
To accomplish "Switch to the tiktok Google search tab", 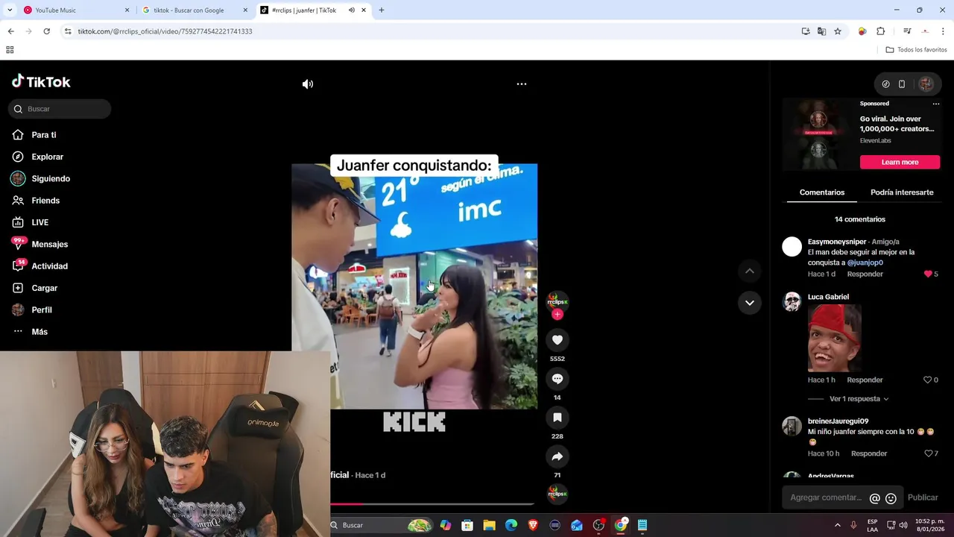I will coord(195,10).
